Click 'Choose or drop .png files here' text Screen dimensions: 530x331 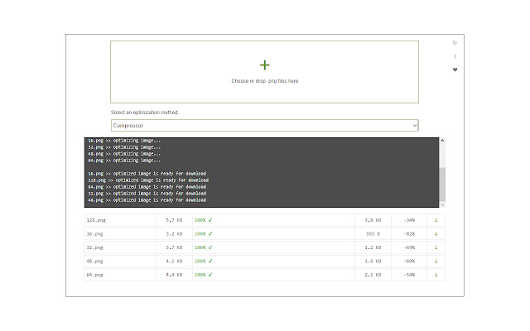(x=265, y=81)
